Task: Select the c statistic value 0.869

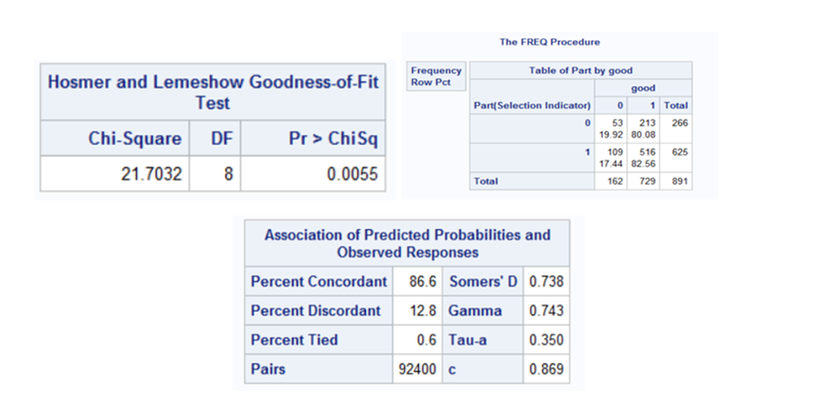Action: [546, 369]
